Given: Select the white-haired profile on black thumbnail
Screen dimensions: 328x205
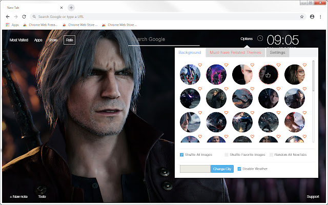Looking at the screenshot, I should pyautogui.click(x=242, y=74).
